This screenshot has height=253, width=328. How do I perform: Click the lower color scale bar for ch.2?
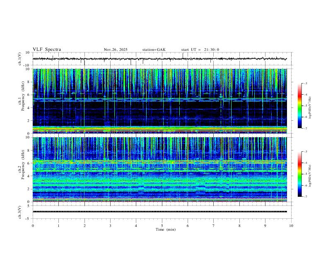(x=299, y=174)
